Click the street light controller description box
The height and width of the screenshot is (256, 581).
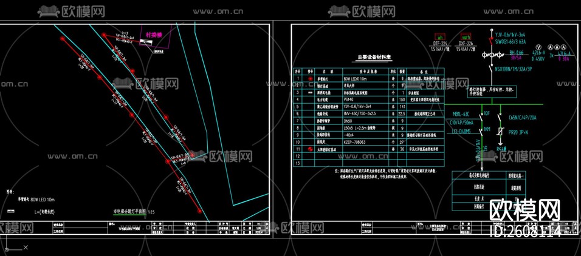click(492, 92)
